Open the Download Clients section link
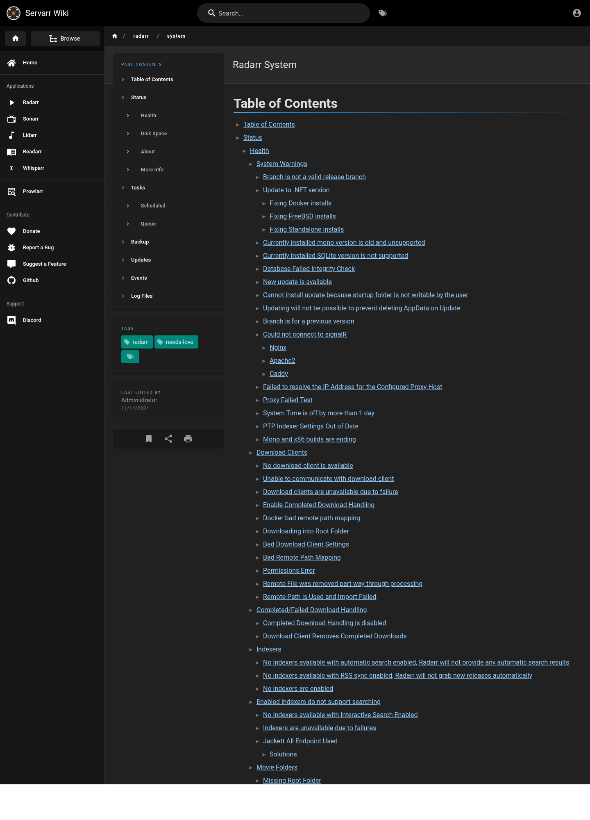The width and height of the screenshot is (590, 820). (282, 453)
